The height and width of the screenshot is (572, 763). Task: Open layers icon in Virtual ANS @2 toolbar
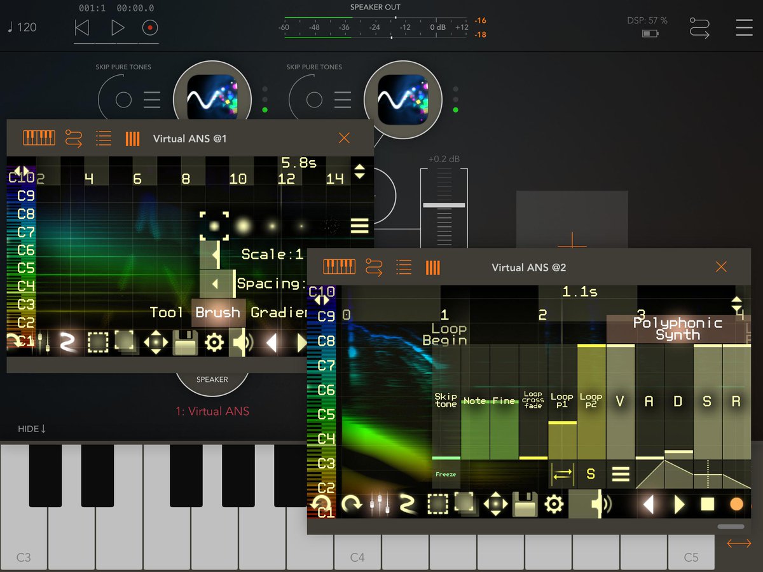[x=465, y=503]
